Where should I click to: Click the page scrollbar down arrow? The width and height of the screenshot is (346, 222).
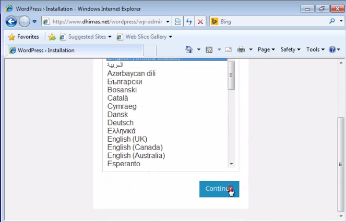pyautogui.click(x=341, y=216)
